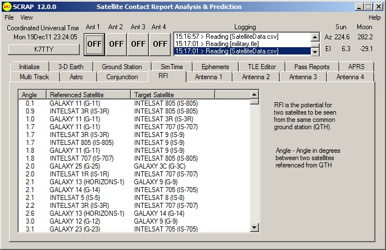The width and height of the screenshot is (386, 250).
Task: Click Sun elevation value 6.3
Action: 346,49
